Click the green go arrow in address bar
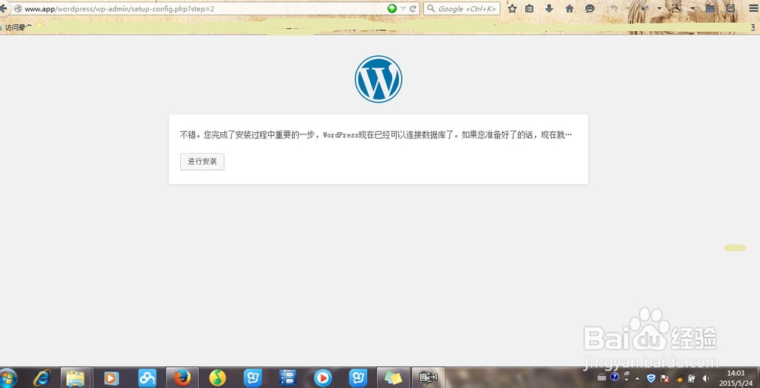This screenshot has width=760, height=388. [391, 8]
